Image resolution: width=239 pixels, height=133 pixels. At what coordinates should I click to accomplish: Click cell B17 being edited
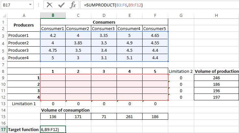click(x=53, y=129)
